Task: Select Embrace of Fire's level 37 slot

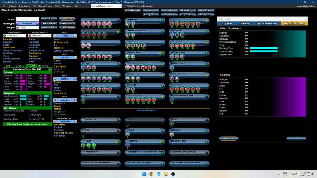Action: point(133,35)
